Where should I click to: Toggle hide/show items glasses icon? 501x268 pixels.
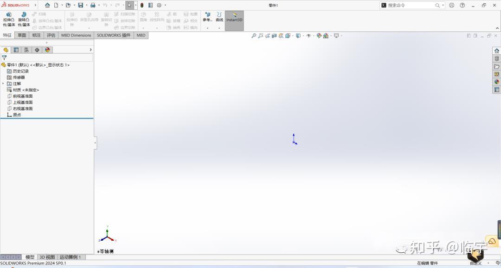point(309,35)
